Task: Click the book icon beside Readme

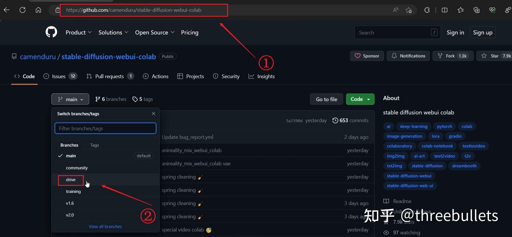Action: click(386, 201)
